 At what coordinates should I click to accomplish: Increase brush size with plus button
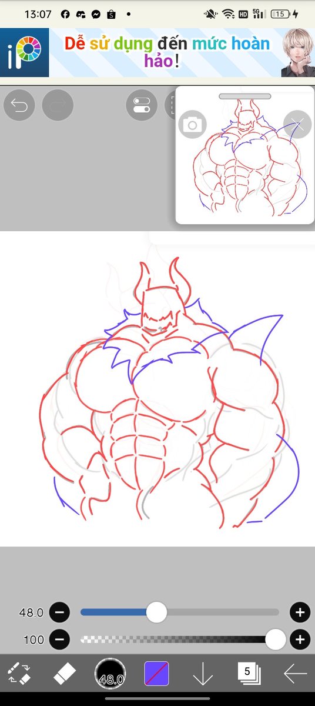300,612
